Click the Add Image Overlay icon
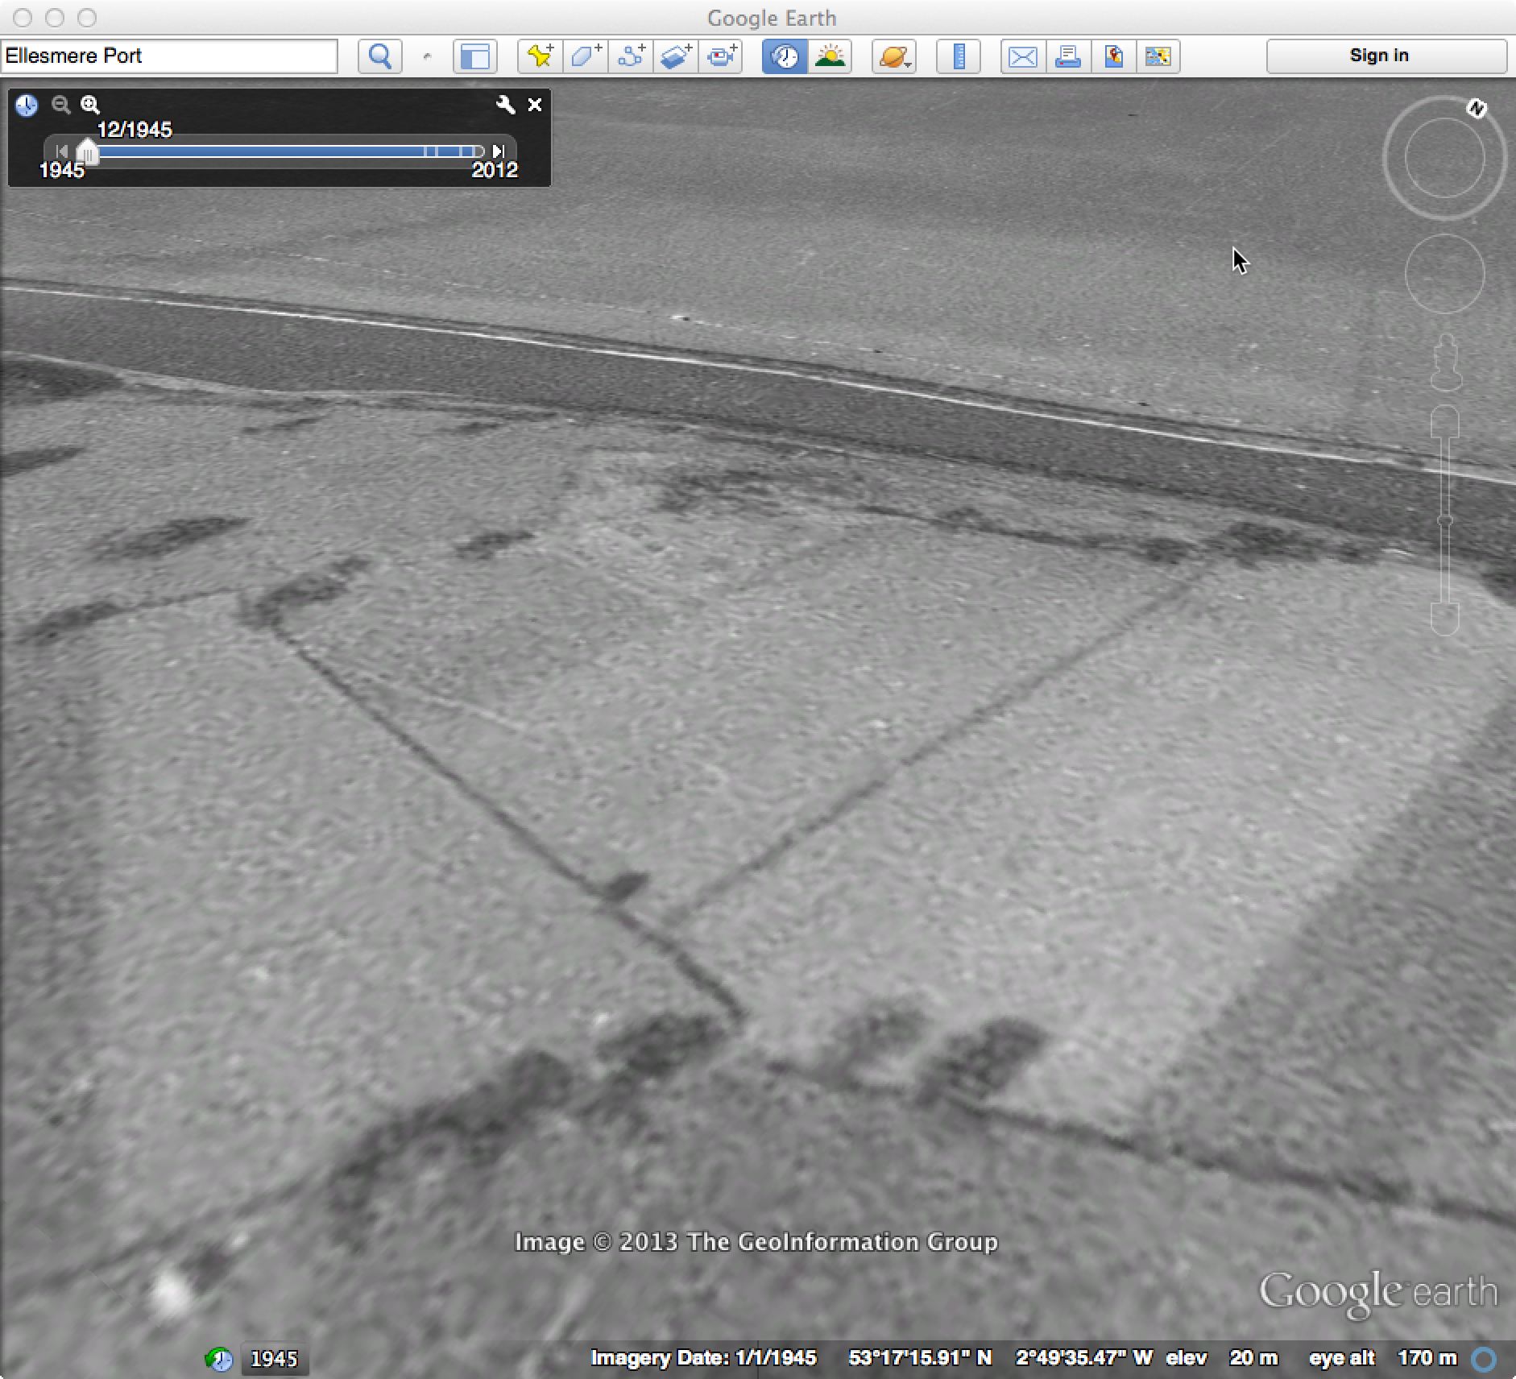 676,56
